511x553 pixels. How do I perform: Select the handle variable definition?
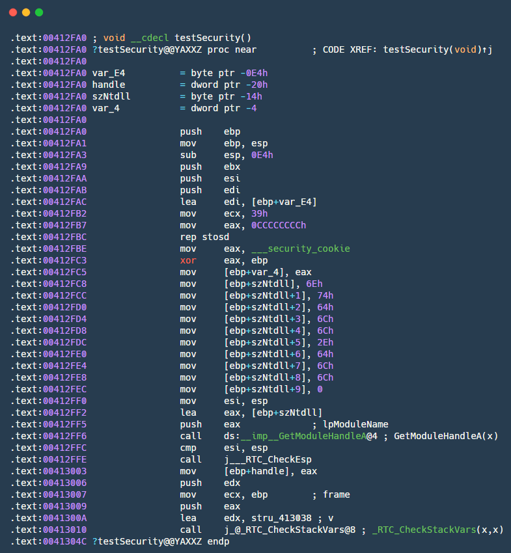click(x=180, y=85)
